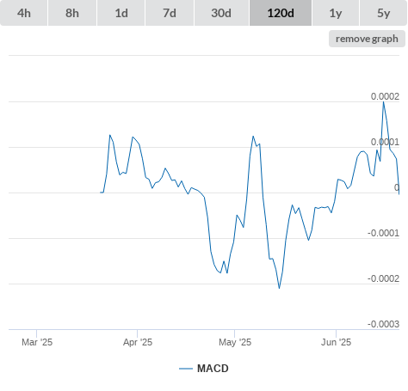Click the 0.0001 y-axis value
This screenshot has height=391, width=408.
385,142
